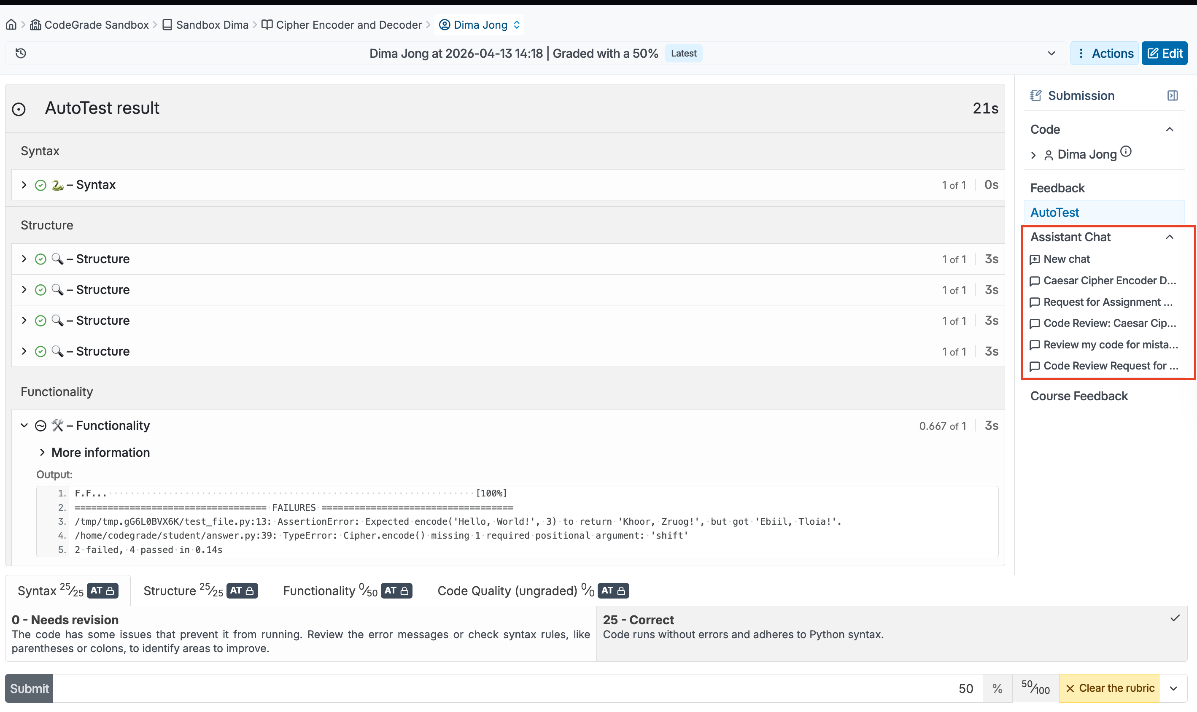Open the submission version dropdown chevron
Viewport: 1197px width, 712px height.
(1051, 53)
